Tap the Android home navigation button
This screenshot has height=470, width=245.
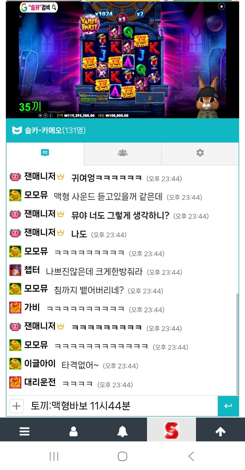123,457
